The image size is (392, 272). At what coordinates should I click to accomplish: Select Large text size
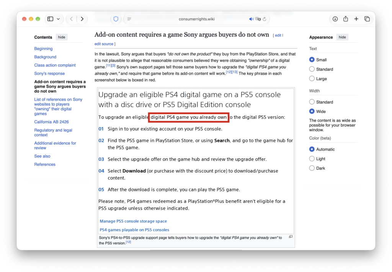click(x=312, y=79)
